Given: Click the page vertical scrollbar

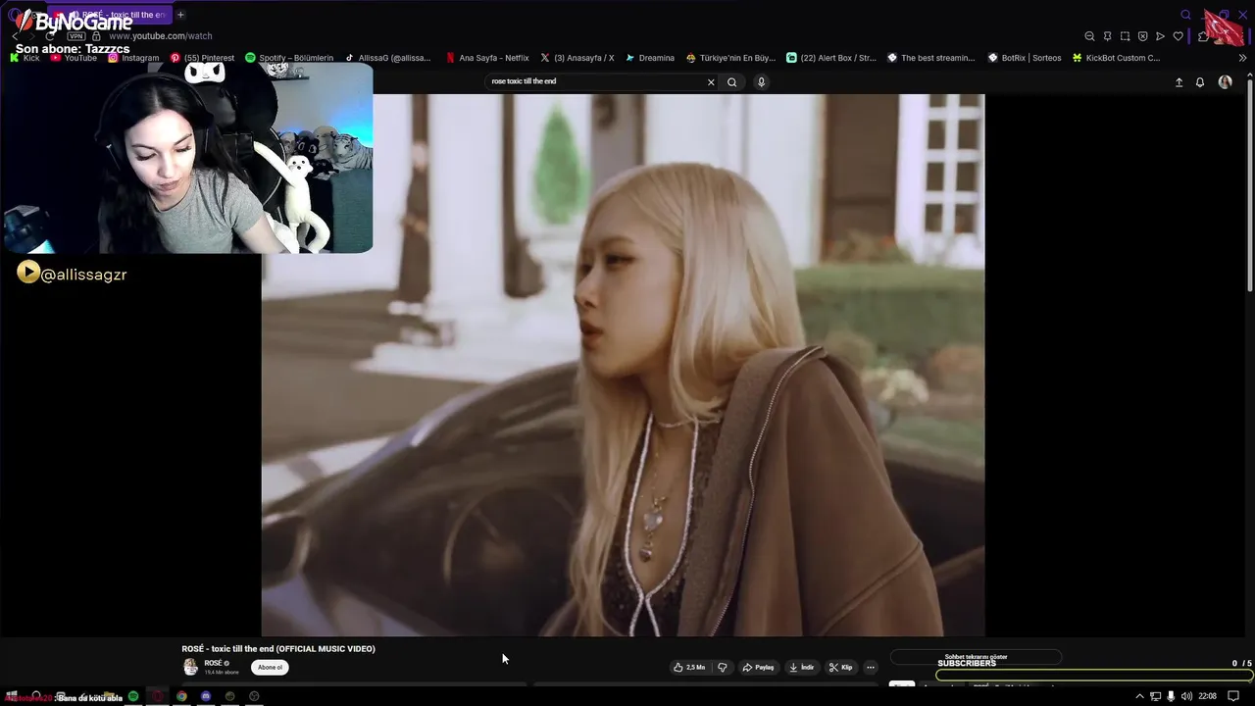Looking at the screenshot, I should [1250, 186].
